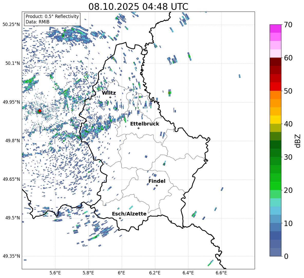Click the Product 0.5° Reflectivity info box
This screenshot has width=304, height=278.
(x=52, y=19)
